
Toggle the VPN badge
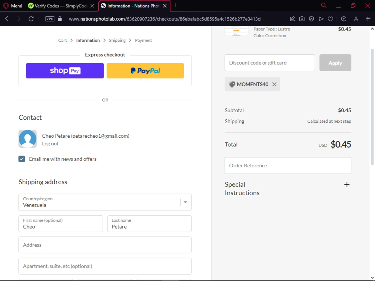[50, 19]
